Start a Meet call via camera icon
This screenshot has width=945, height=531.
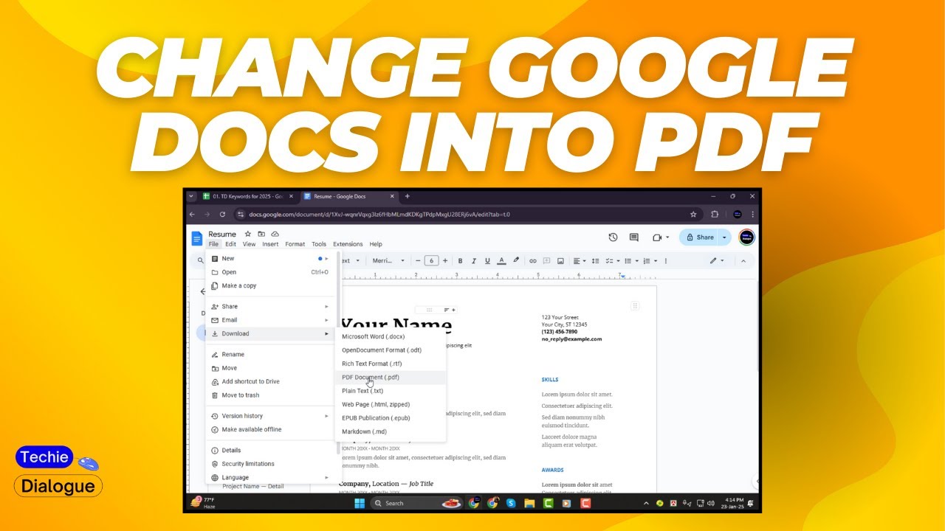pyautogui.click(x=657, y=237)
